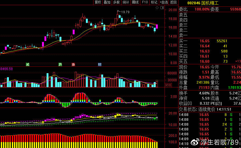Click the green 跌 event marker
Viewport: 241px width, 148px height.
[60, 65]
